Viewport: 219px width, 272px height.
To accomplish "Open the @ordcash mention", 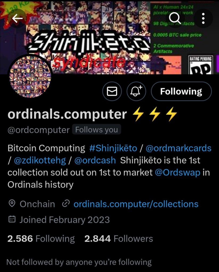I will click(x=95, y=160).
